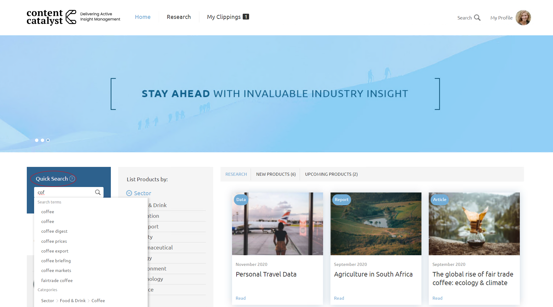Click the Content Catalyst logo
The width and height of the screenshot is (553, 307).
pos(51,17)
